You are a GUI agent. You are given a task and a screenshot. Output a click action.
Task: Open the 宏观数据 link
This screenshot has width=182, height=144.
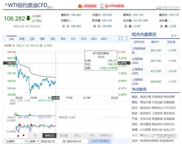tap(169, 119)
